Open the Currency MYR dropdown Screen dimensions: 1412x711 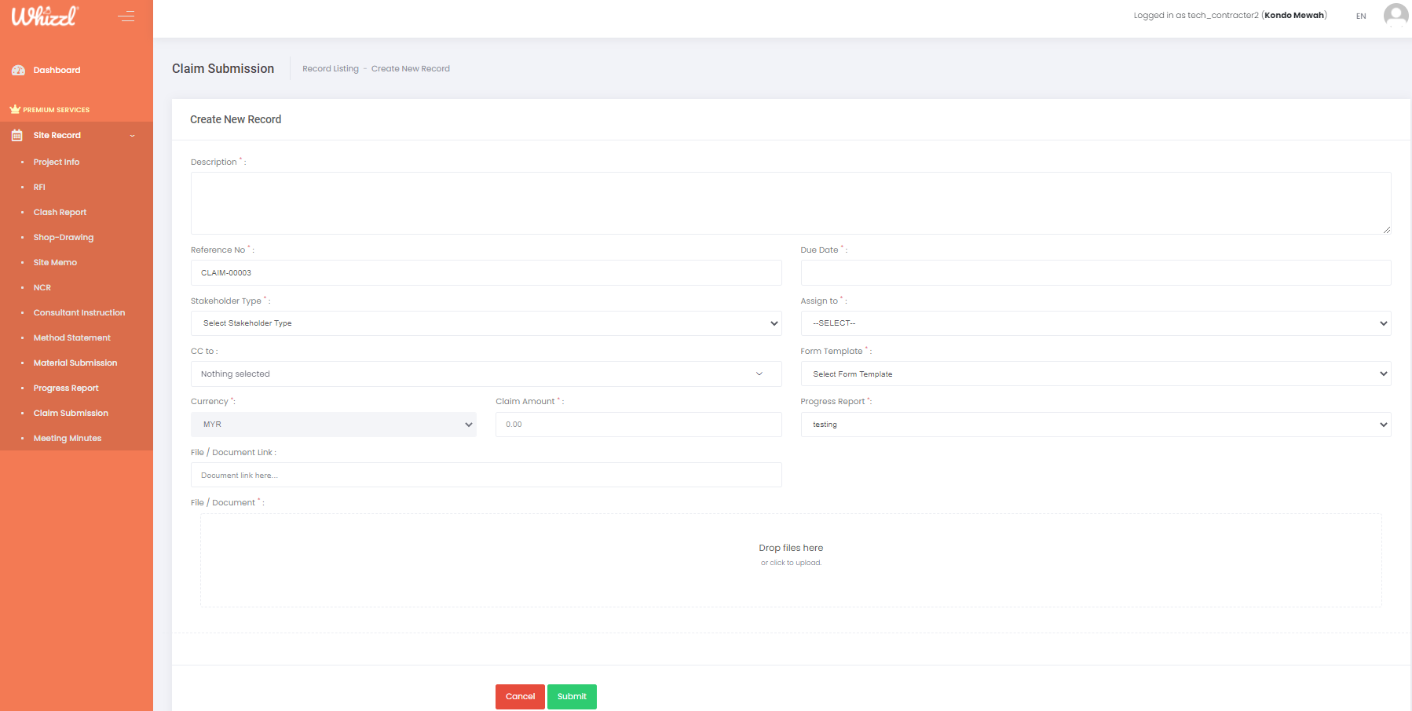(333, 425)
